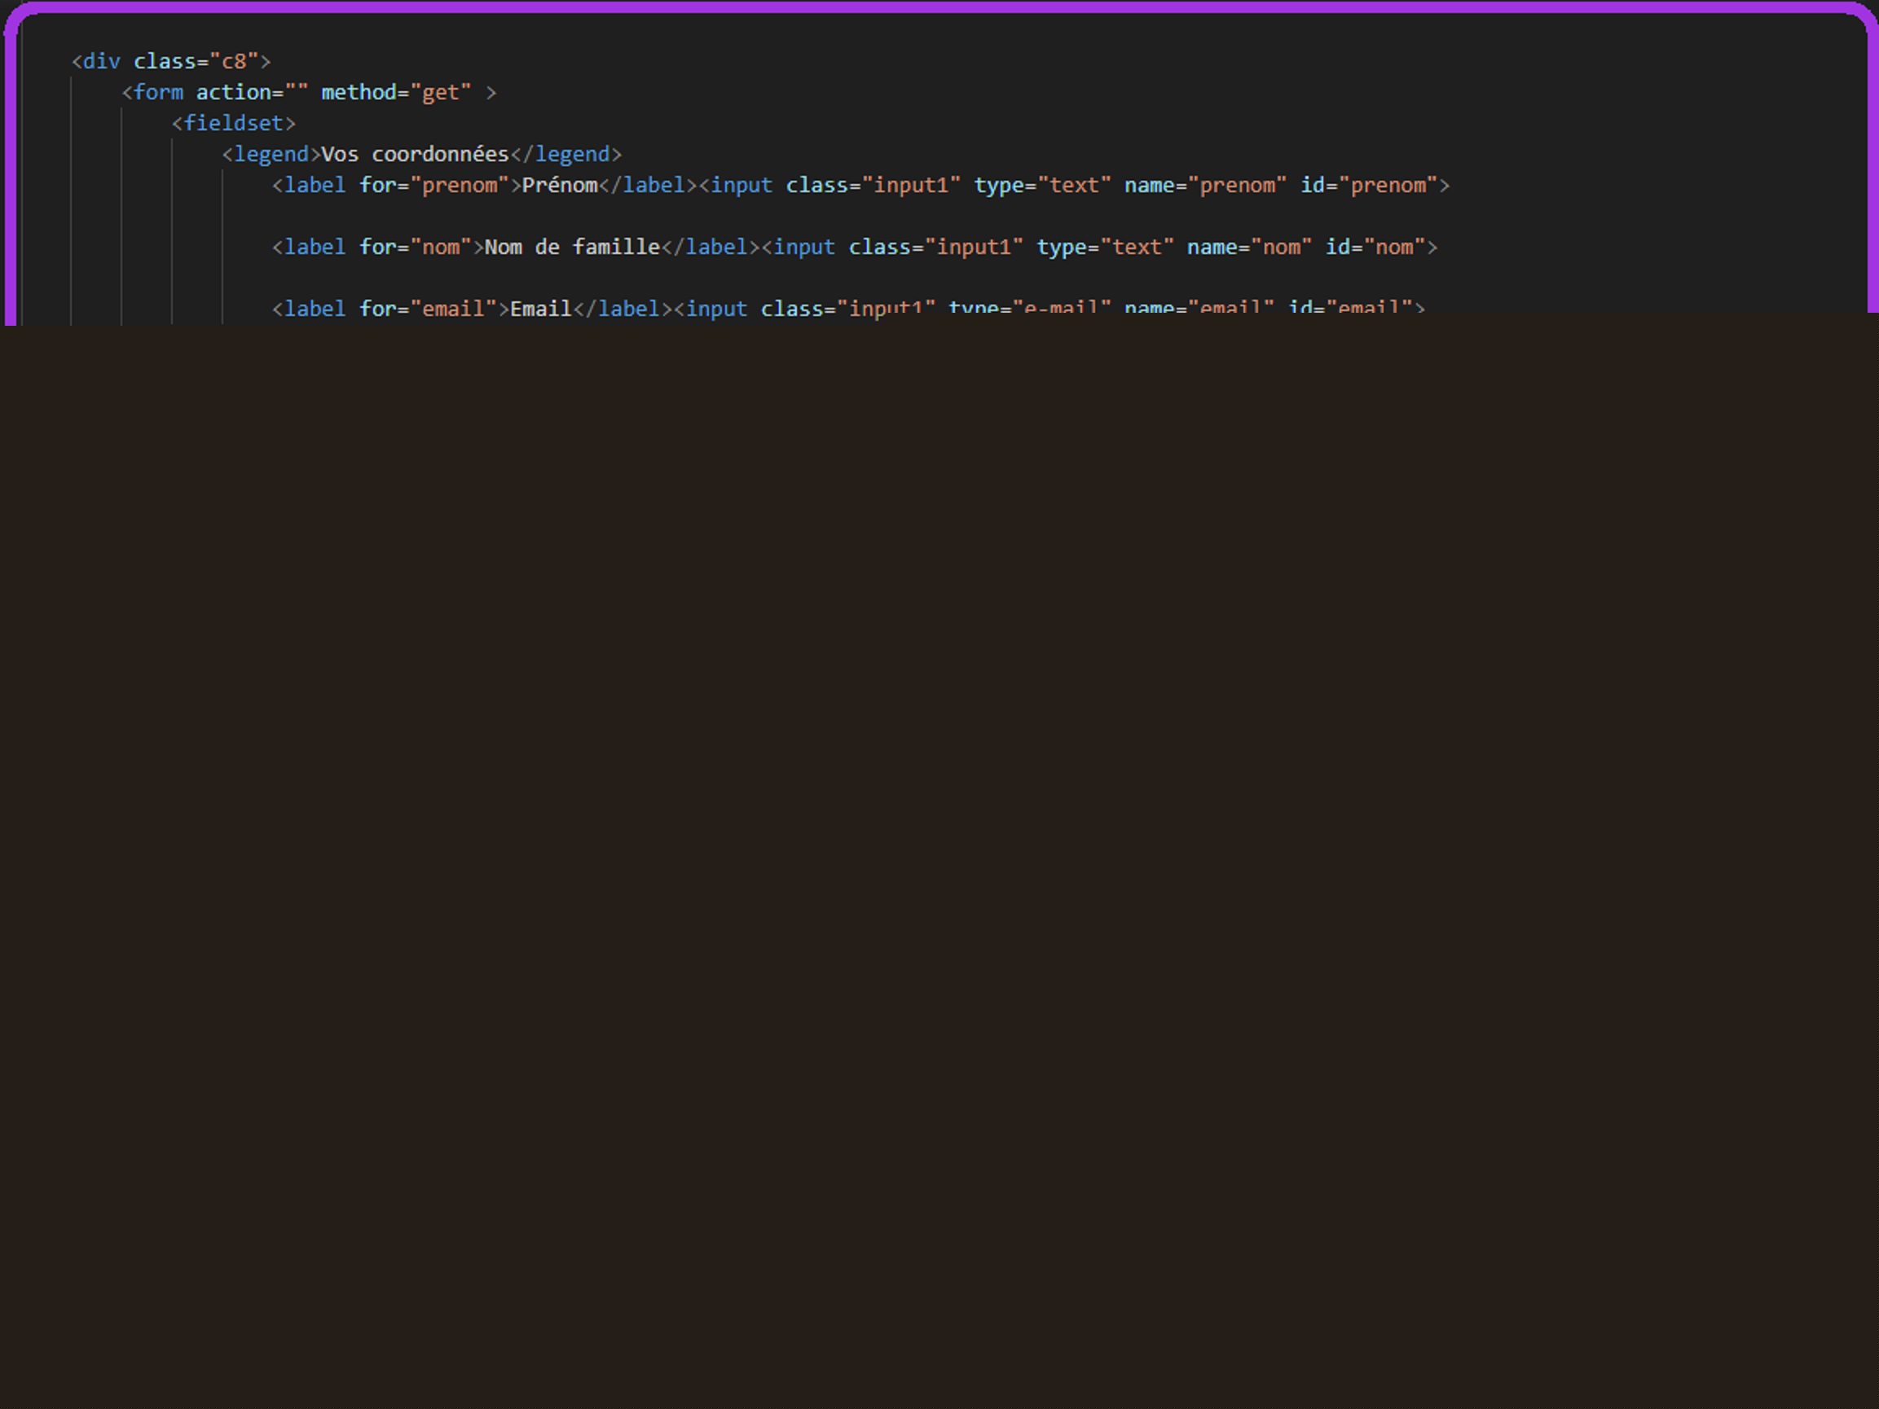
Task: Select the "get" method value
Action: pyautogui.click(x=441, y=92)
